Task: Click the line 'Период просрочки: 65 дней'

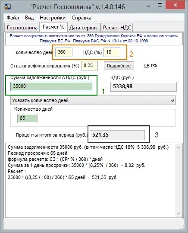Action: click(38, 153)
